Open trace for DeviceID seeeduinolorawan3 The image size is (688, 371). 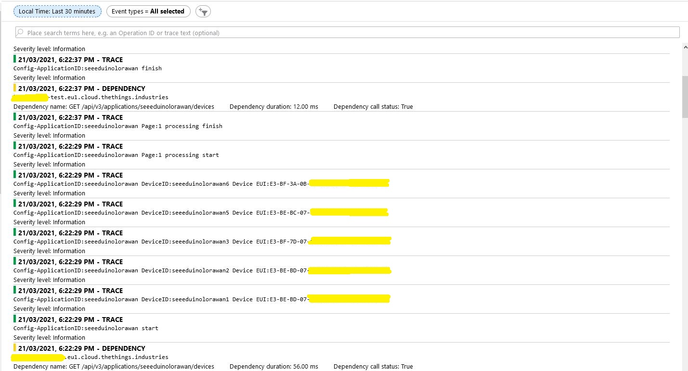[161, 242]
